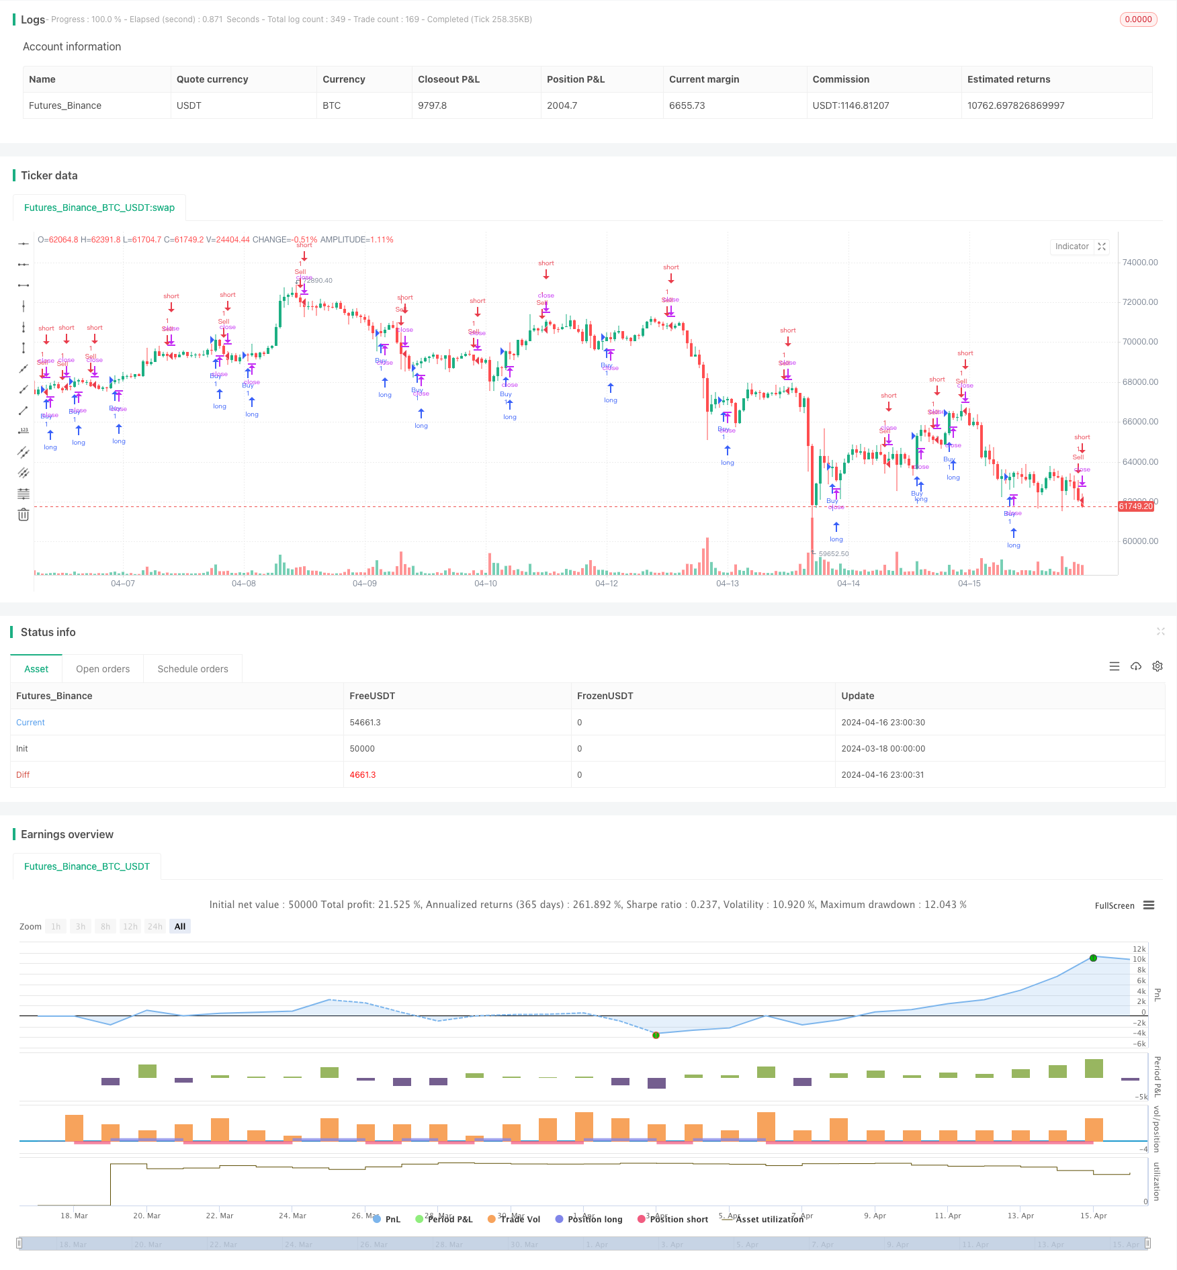Select the vertical ray line drawing tool
This screenshot has width=1177, height=1270.
pyautogui.click(x=24, y=306)
